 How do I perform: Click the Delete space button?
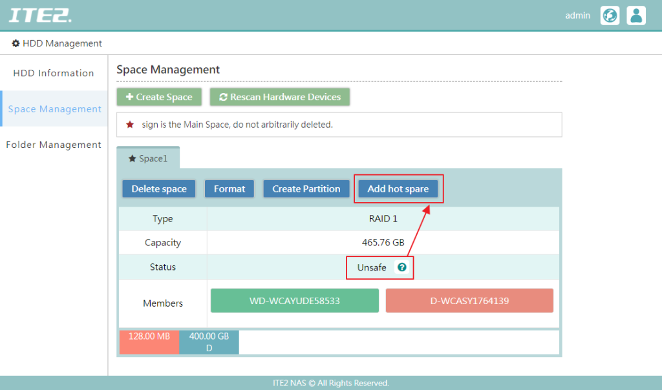coord(158,189)
